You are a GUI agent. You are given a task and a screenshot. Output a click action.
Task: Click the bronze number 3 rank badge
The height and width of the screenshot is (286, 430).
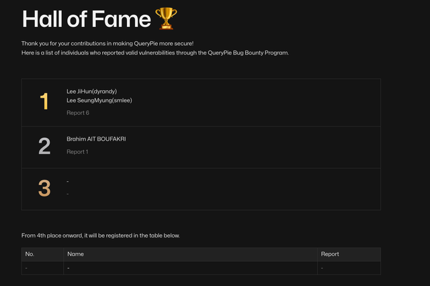(44, 188)
